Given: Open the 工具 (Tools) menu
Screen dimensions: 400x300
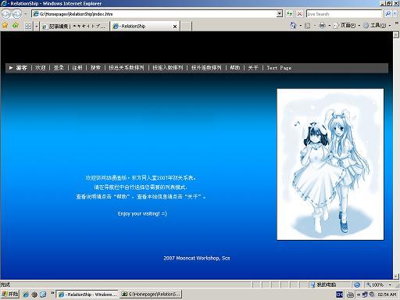Looking at the screenshot, I should (x=377, y=25).
